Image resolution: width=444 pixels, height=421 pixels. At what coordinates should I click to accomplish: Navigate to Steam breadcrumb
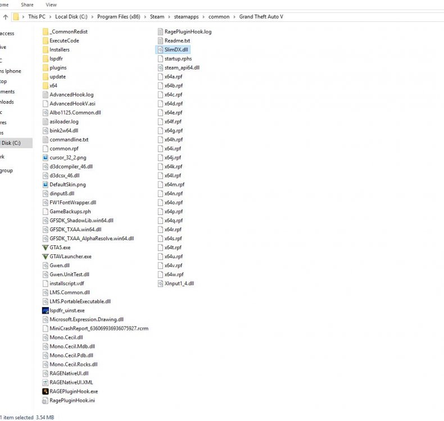click(157, 17)
